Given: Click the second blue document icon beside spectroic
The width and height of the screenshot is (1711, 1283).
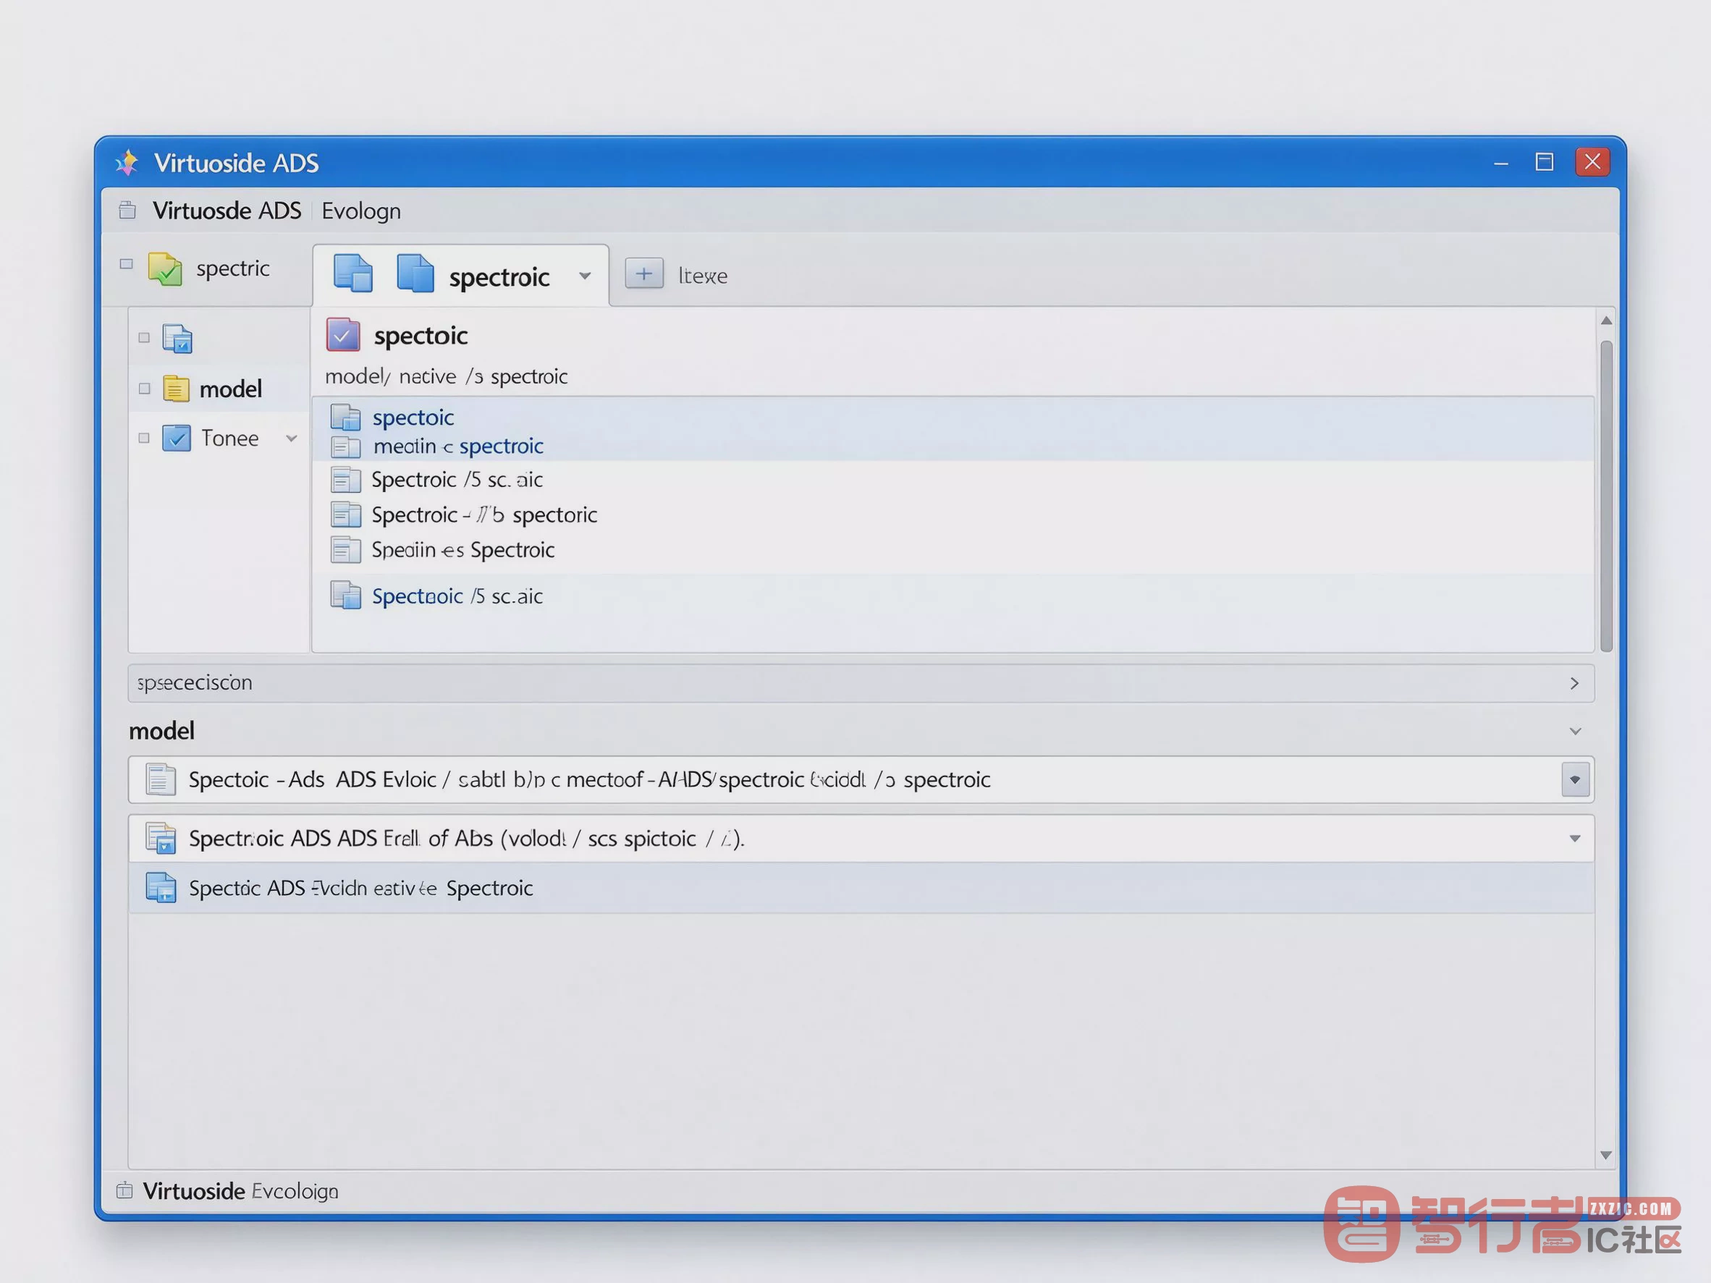Looking at the screenshot, I should tap(415, 274).
